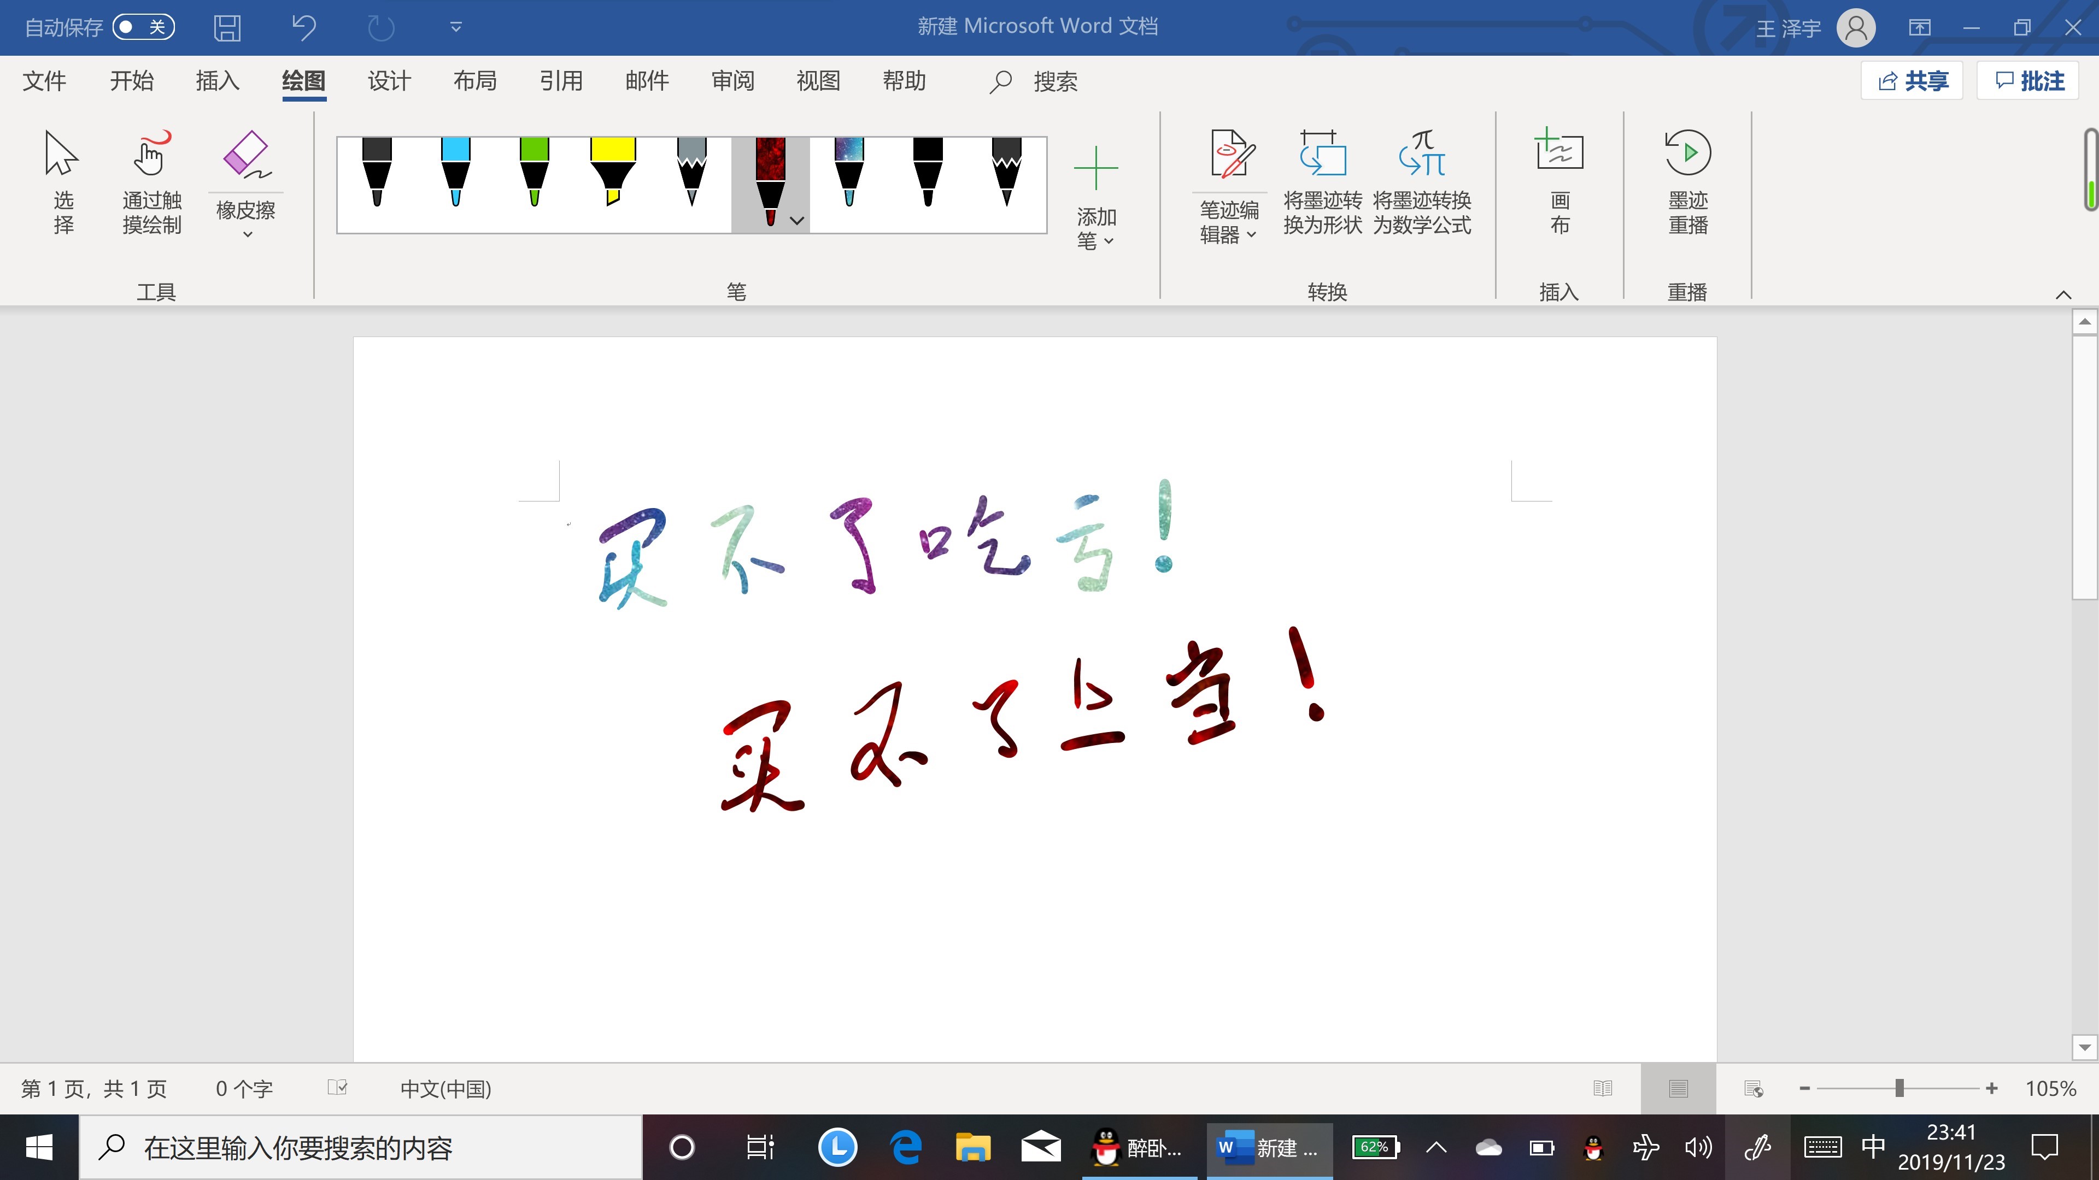Click the vertical scrollbar down arrow
Image resolution: width=2099 pixels, height=1180 pixels.
[2084, 1047]
